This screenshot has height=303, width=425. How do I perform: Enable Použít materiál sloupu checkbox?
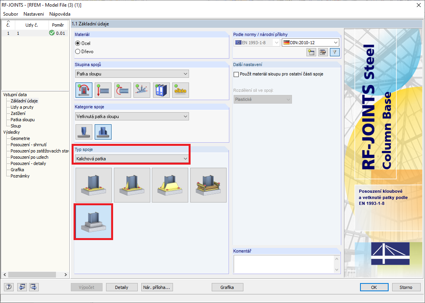[236, 74]
